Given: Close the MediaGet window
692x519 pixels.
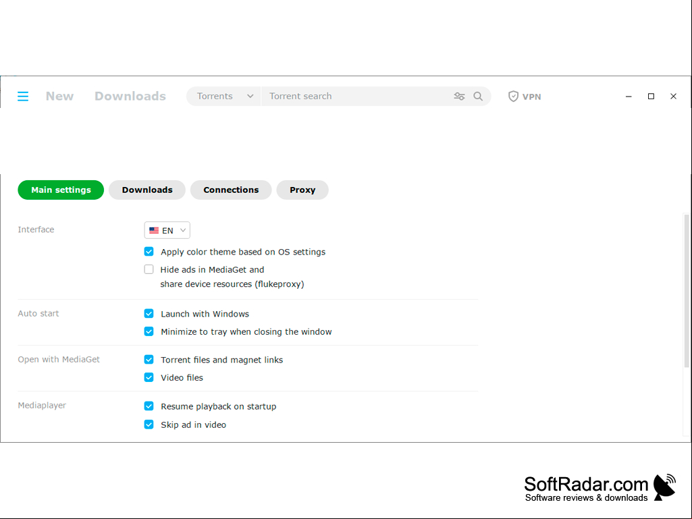Looking at the screenshot, I should [x=674, y=97].
